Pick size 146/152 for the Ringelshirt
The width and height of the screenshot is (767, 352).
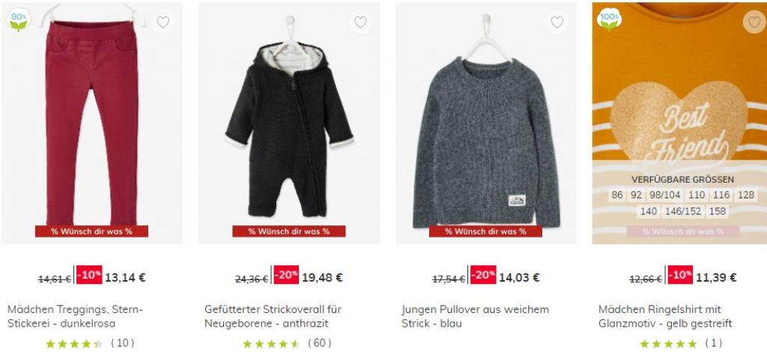coord(682,212)
